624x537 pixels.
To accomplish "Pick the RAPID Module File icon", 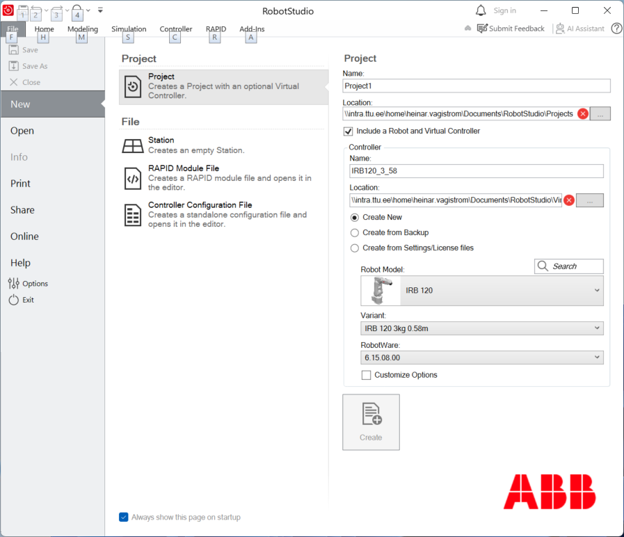I will pyautogui.click(x=133, y=178).
